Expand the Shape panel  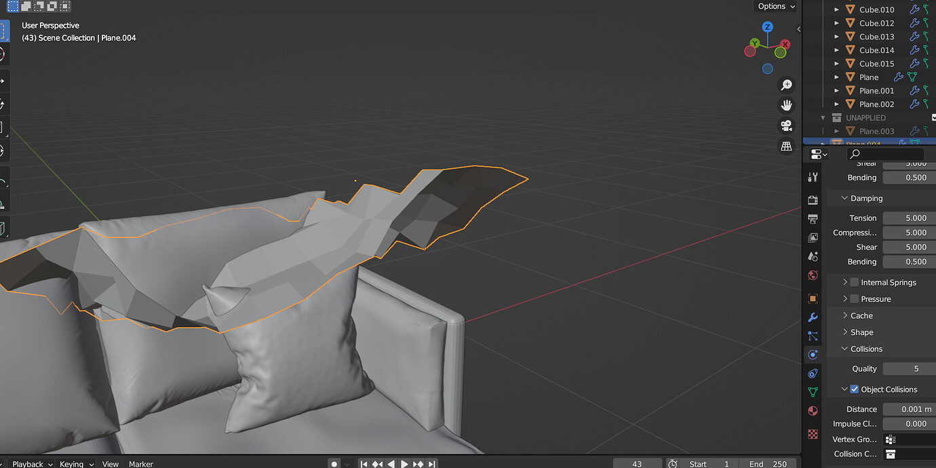845,332
